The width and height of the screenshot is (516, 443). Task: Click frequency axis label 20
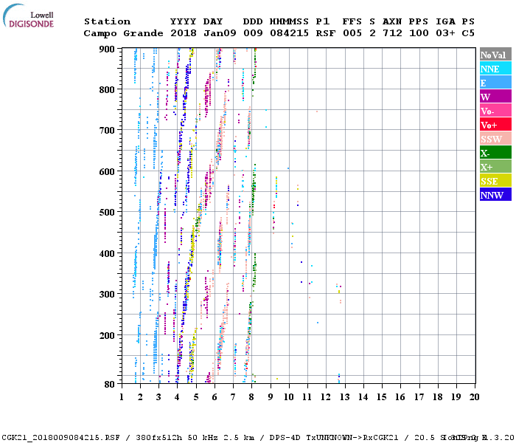tap(474, 397)
